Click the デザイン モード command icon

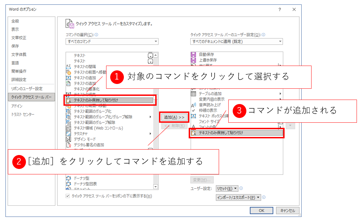pyautogui.click(x=68, y=139)
